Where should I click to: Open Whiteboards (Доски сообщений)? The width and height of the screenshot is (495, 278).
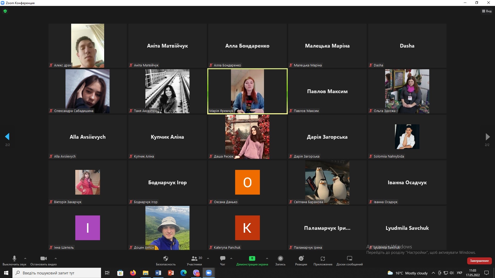[x=349, y=258]
